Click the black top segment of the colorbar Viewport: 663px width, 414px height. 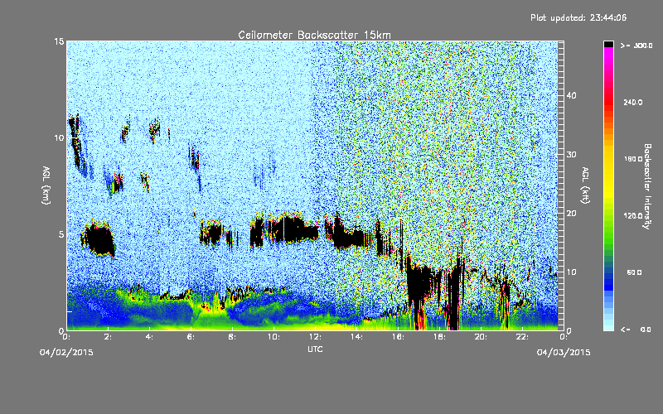608,44
